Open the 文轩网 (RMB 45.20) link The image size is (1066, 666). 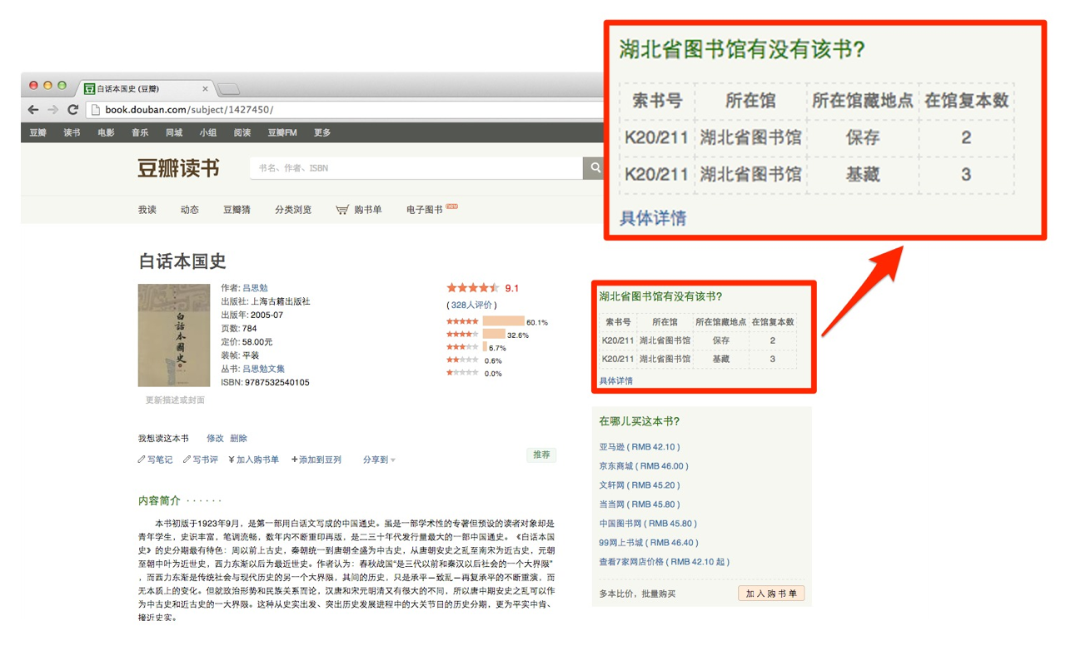pos(640,485)
